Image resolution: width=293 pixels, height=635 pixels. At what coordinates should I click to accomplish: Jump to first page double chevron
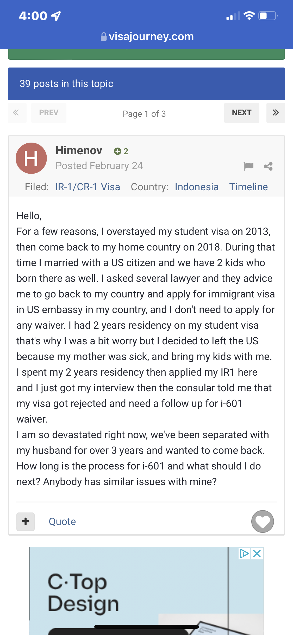click(x=17, y=113)
